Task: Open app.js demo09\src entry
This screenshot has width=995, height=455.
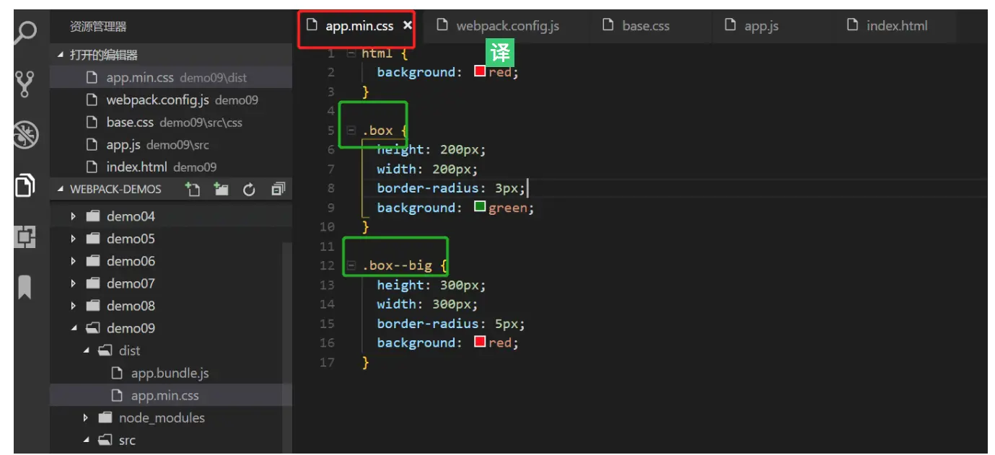Action: 171,144
